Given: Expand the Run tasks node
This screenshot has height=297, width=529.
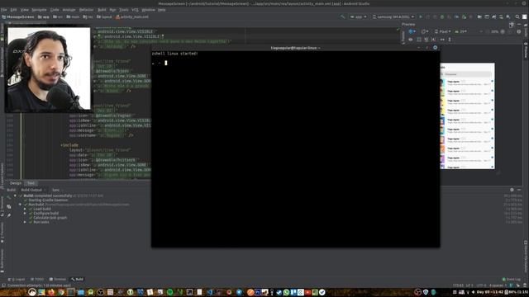Looking at the screenshot, I should tap(25, 222).
